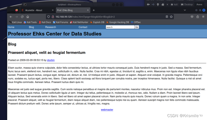Image resolution: width=207 pixels, height=120 pixels.
Task: Reload the current page
Action: tap(22, 17)
